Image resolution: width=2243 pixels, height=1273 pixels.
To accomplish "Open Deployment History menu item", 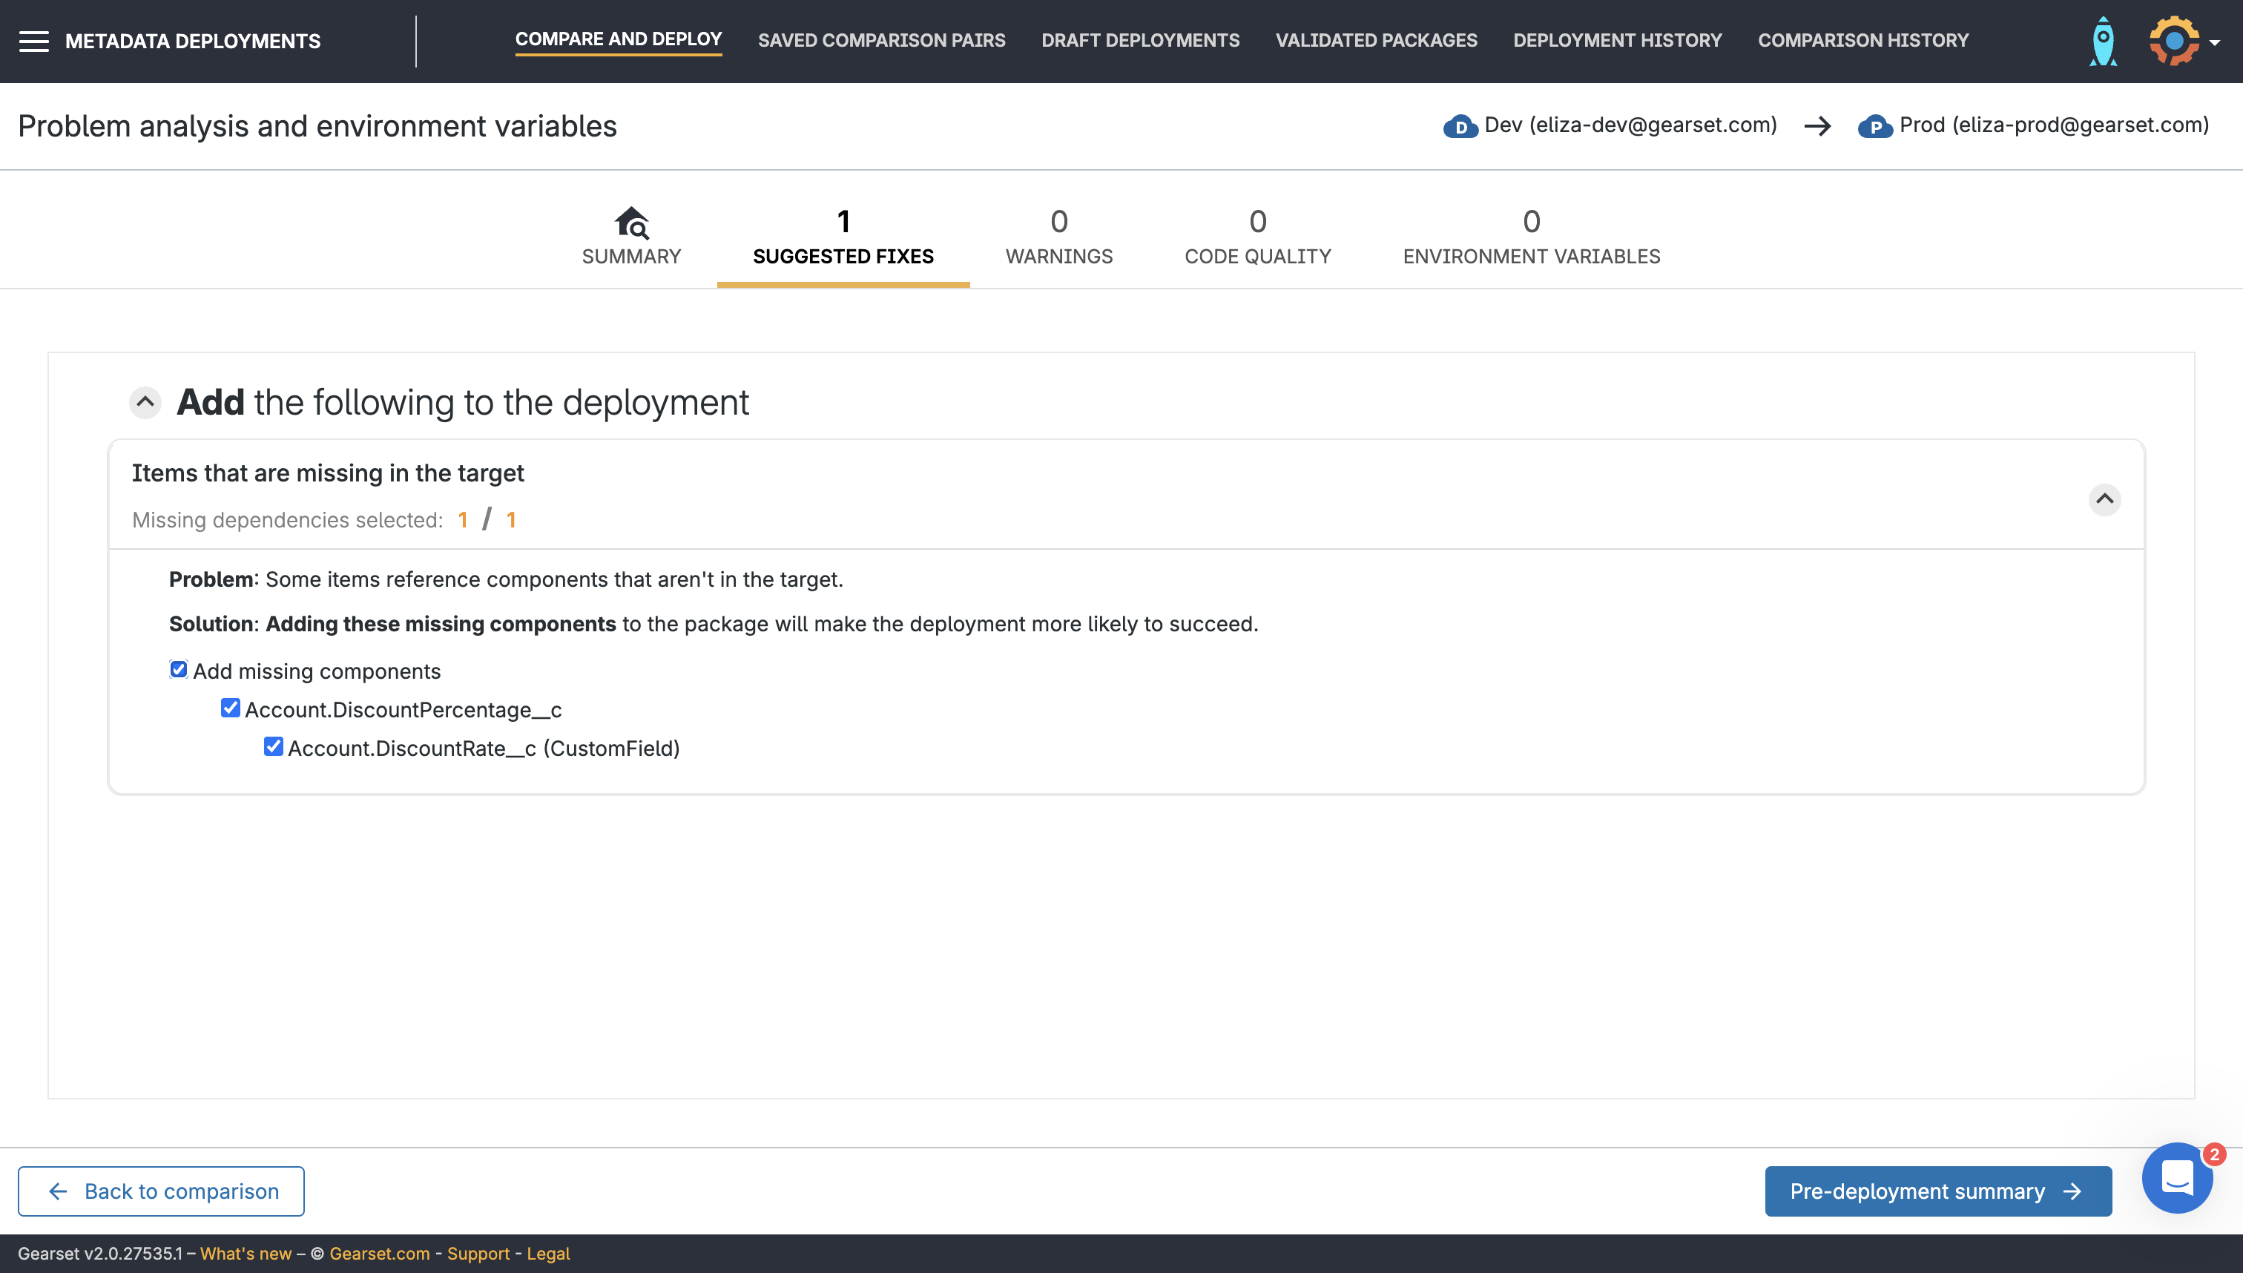I will pyautogui.click(x=1617, y=40).
